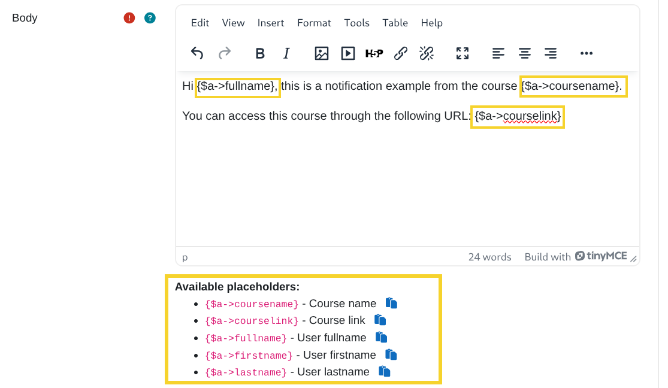Screen dimensions: 668x388
Task: Copy the coursename placeholder
Action: [391, 303]
